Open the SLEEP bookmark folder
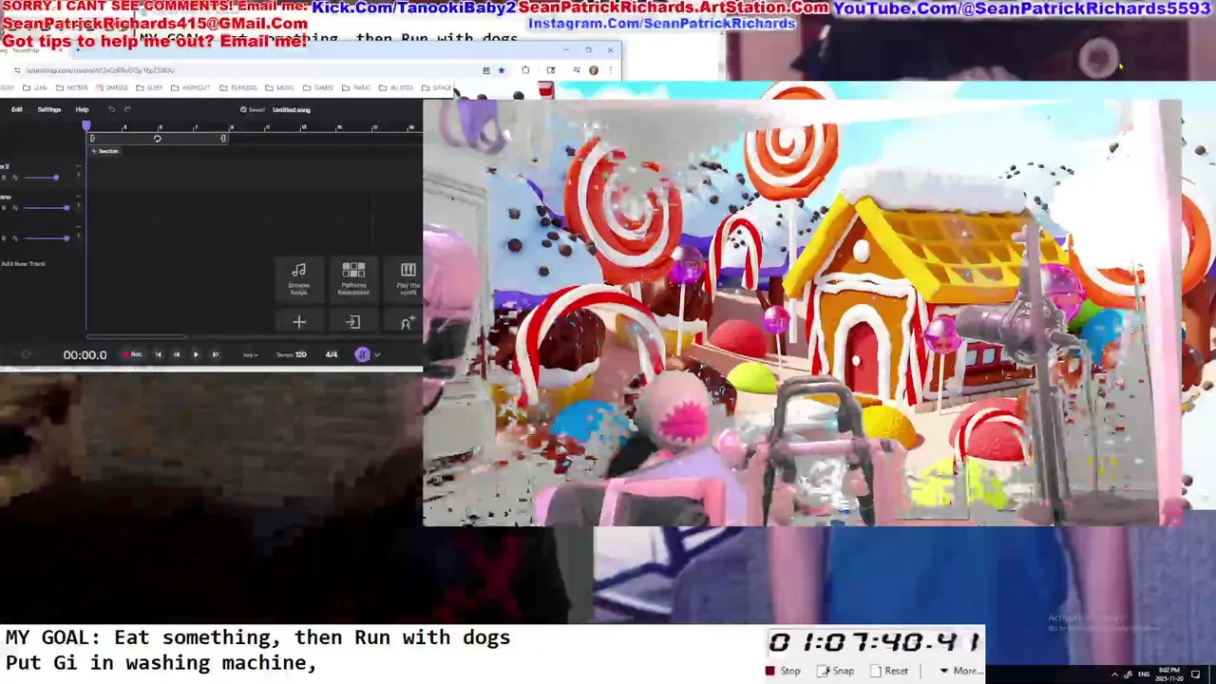1216x684 pixels. (x=150, y=88)
